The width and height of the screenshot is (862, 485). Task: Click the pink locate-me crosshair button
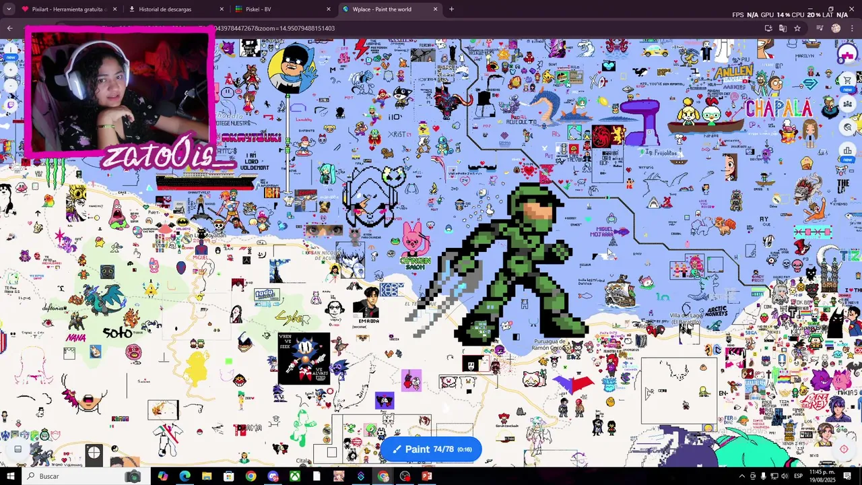844,449
